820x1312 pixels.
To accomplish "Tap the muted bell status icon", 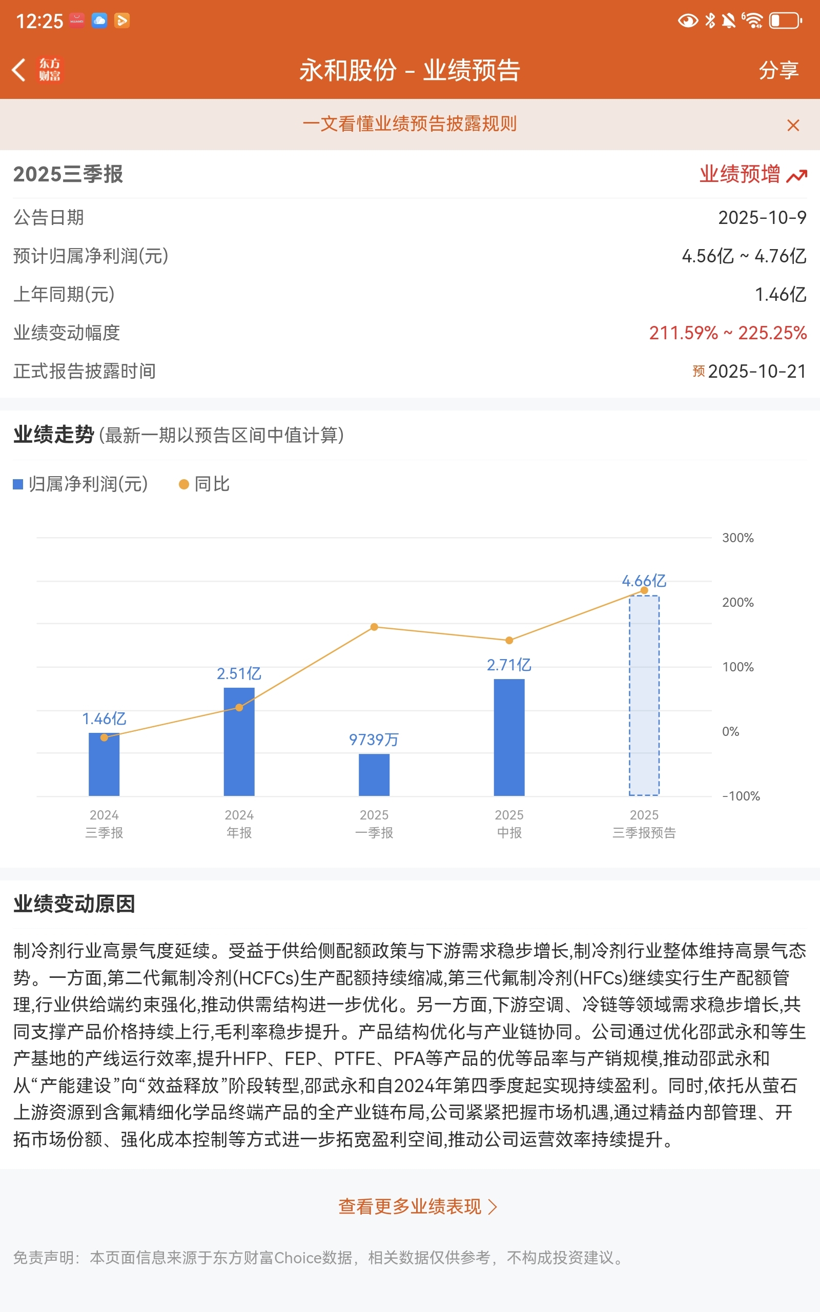I will pyautogui.click(x=729, y=20).
